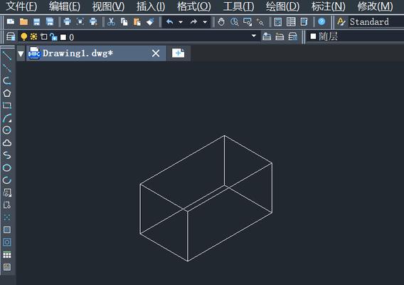Click the new drawing tab button
Viewport: 404px width, 285px height.
(x=179, y=53)
